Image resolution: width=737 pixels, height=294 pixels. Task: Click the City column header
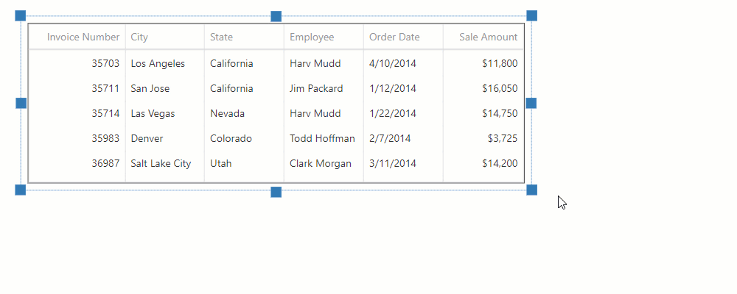pos(139,37)
